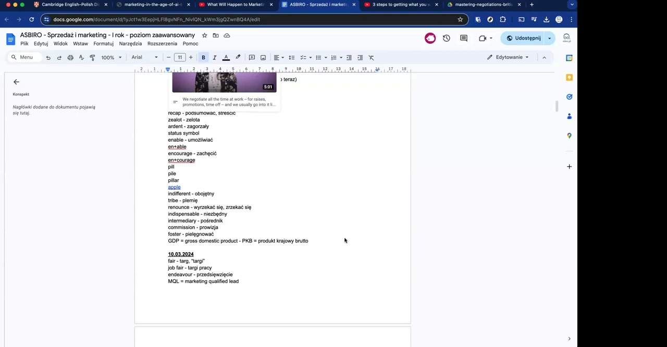
Task: Open Google Maps in side panel
Action: coord(569,135)
